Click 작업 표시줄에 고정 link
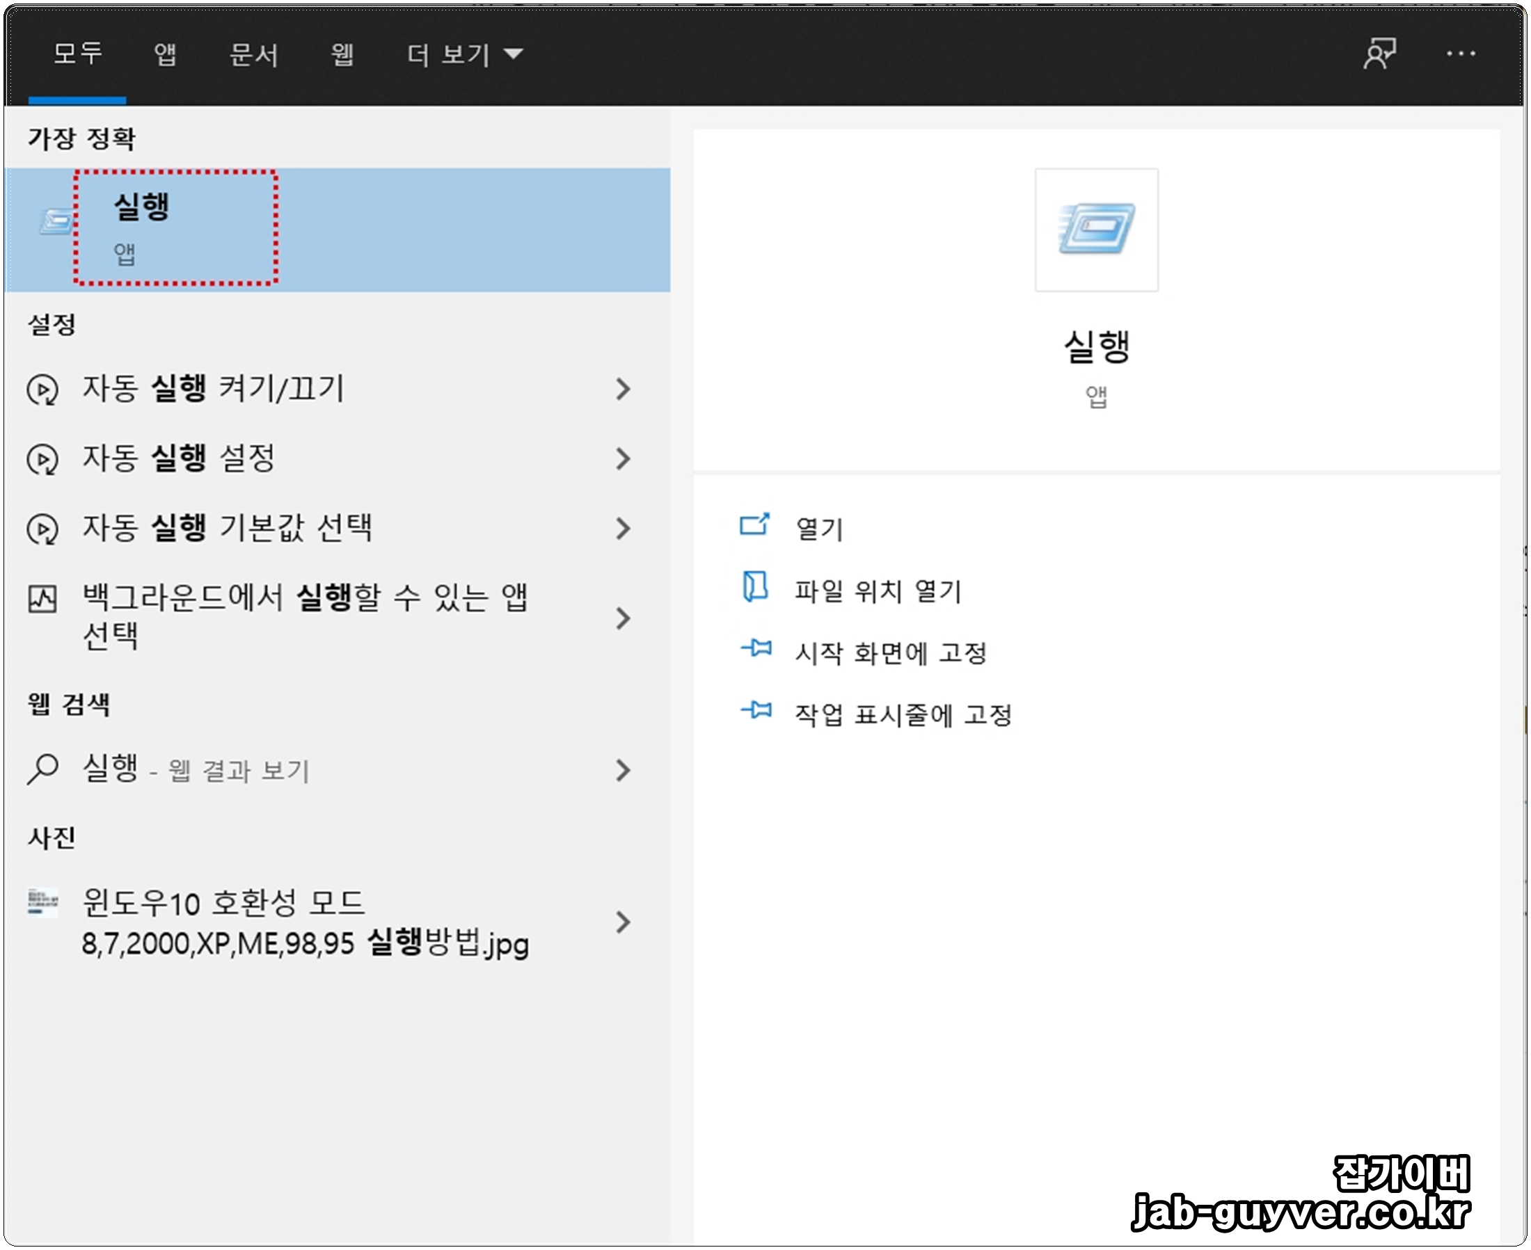The image size is (1531, 1250). (903, 716)
